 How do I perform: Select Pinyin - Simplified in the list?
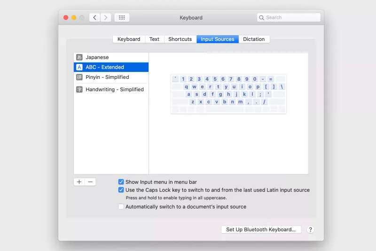[x=111, y=77]
